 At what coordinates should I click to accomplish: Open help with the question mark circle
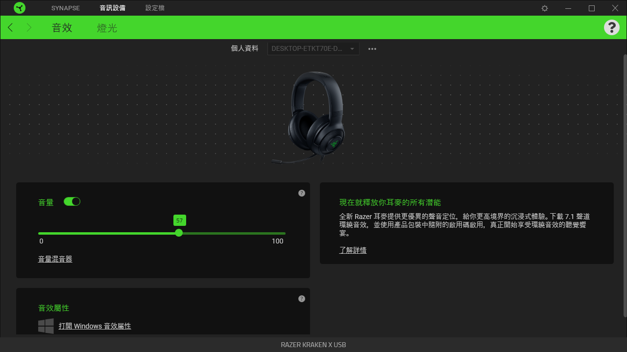point(612,27)
